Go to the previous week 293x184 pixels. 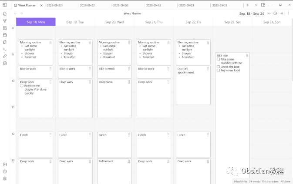269,13
